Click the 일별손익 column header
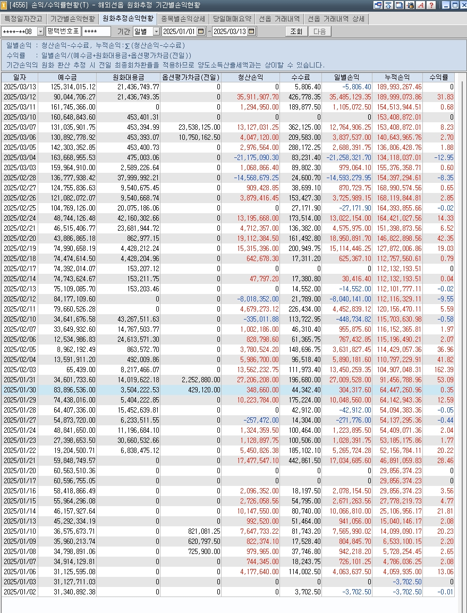The height and width of the screenshot is (613, 467). click(x=346, y=78)
